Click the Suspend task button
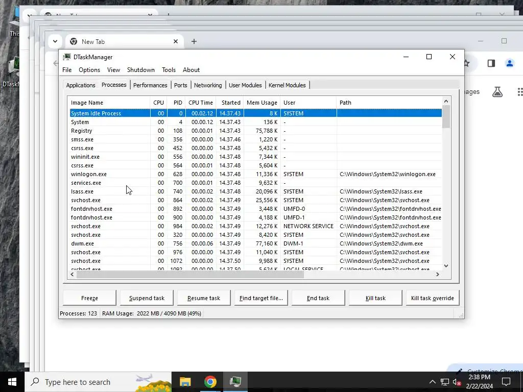The image size is (523, 392). [x=147, y=298]
